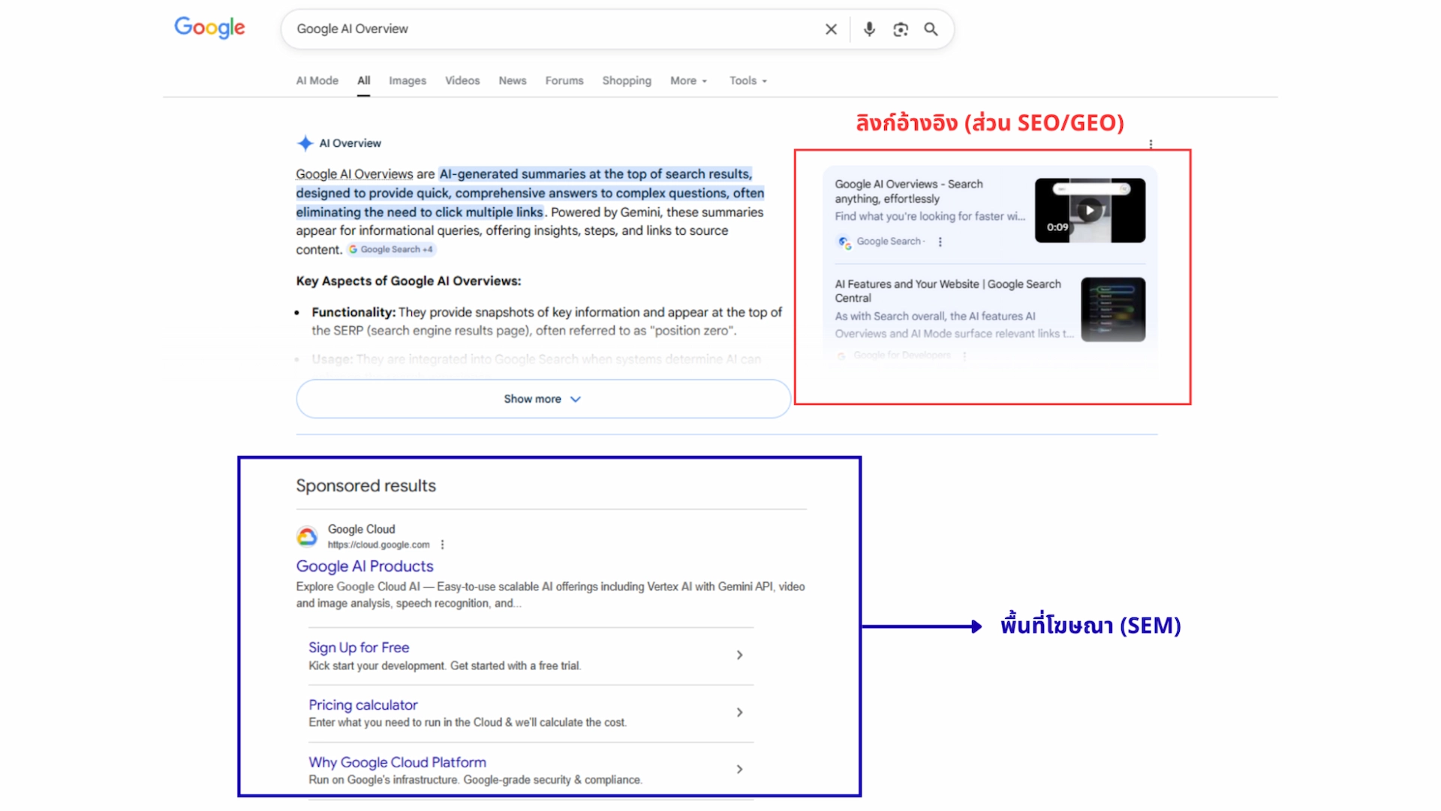
Task: Click chevron on Why Google Cloud Platform row
Action: click(x=740, y=769)
